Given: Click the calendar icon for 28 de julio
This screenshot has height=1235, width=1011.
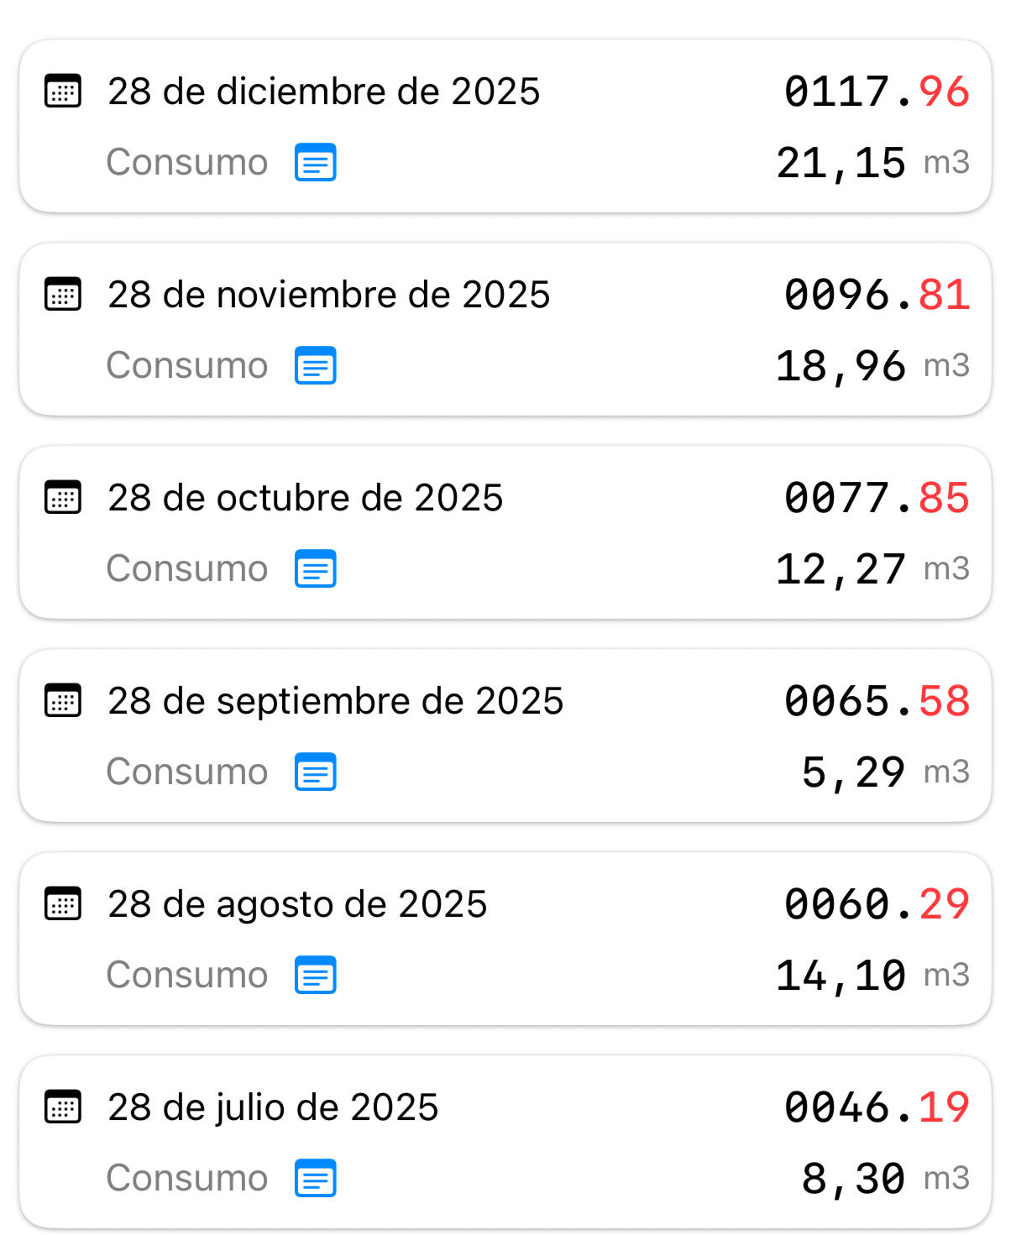Looking at the screenshot, I should [63, 1107].
